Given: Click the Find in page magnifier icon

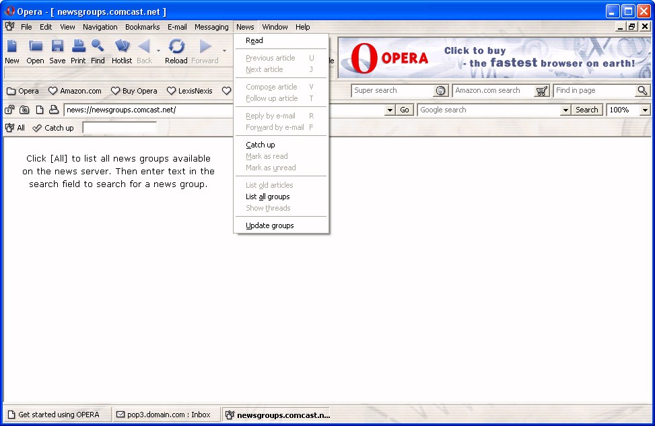Looking at the screenshot, I should click(642, 91).
